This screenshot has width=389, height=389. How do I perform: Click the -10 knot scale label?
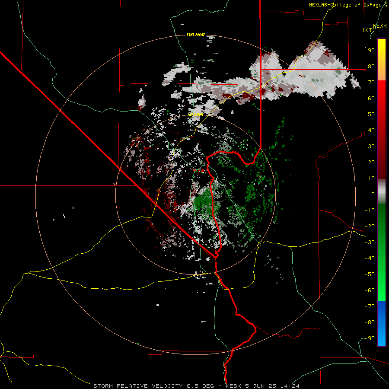click(370, 210)
